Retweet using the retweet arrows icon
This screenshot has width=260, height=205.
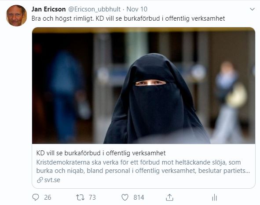click(80, 198)
